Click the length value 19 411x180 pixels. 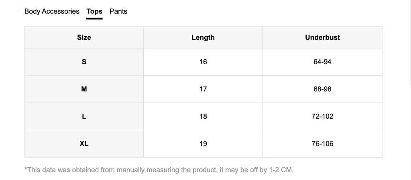(x=203, y=144)
